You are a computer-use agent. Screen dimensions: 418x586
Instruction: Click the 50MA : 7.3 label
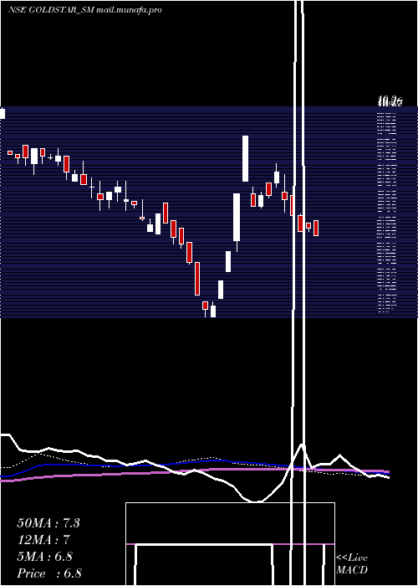coord(48,523)
